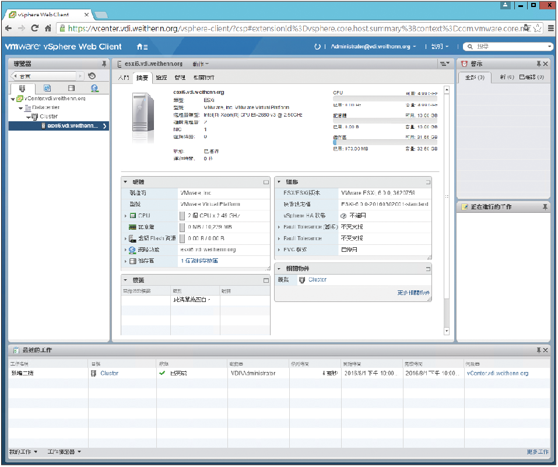Click the summary scrollbar down arrow
This screenshot has width=558, height=467.
(447, 331)
